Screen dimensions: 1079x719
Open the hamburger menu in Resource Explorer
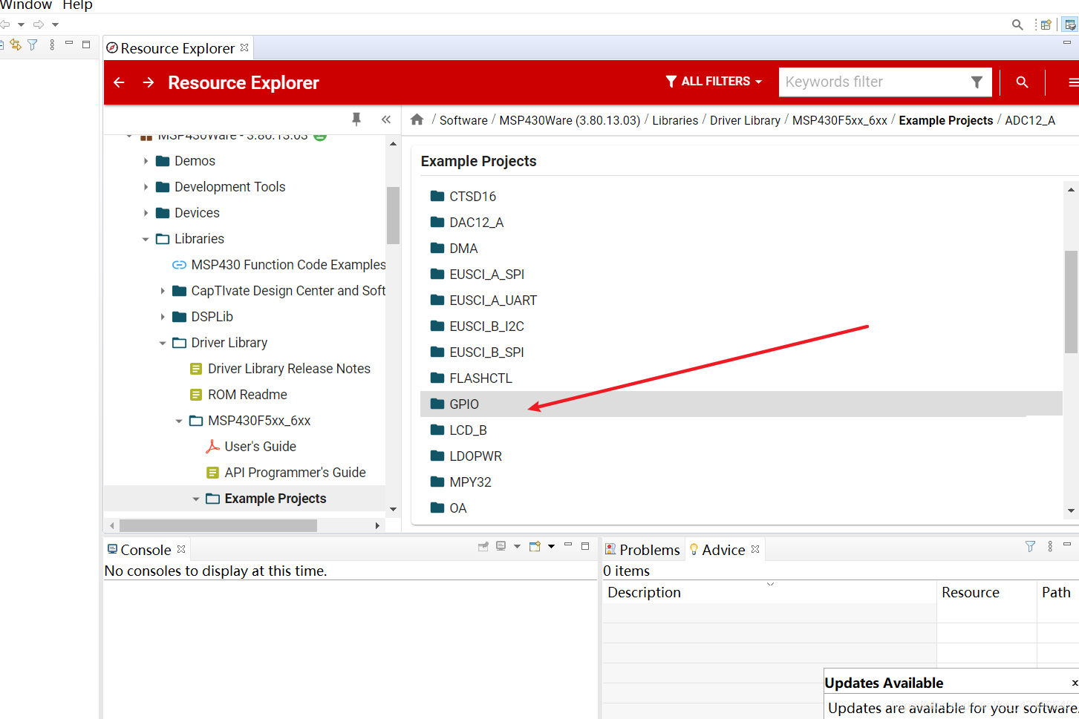coord(1073,82)
